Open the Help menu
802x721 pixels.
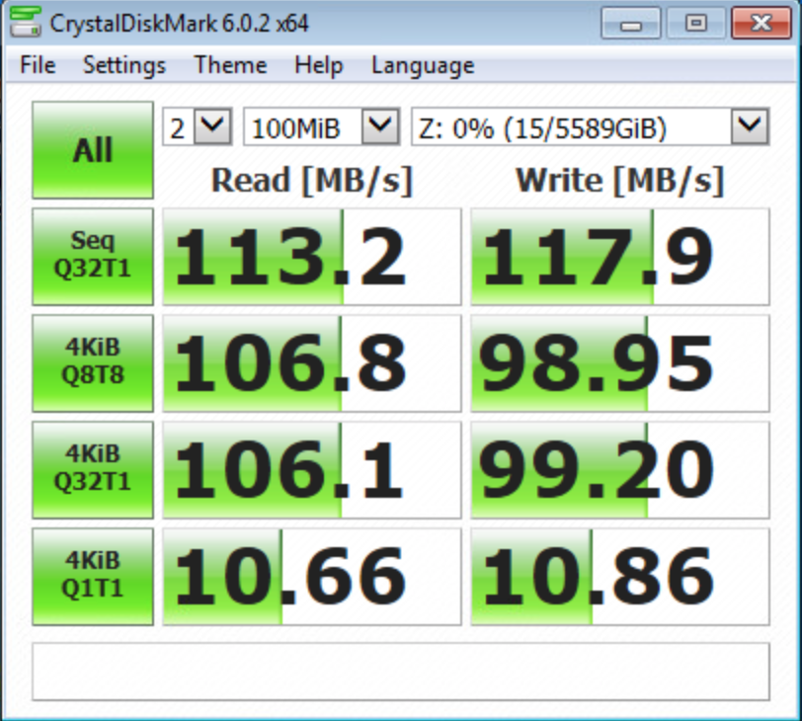pyautogui.click(x=319, y=65)
